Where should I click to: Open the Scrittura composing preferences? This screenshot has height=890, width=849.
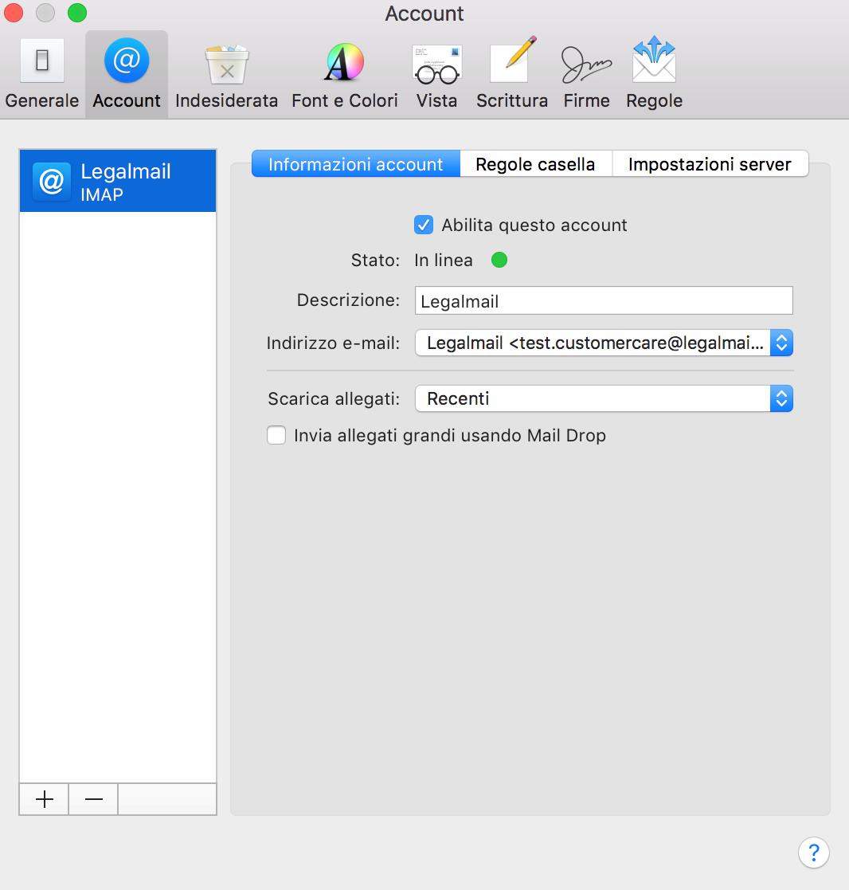pos(511,75)
